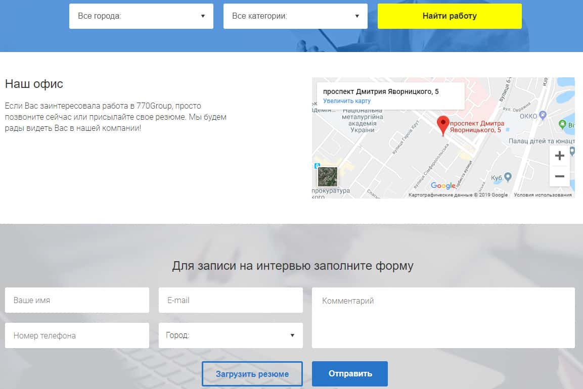This screenshot has height=389, width=583.
Task: Zoom in the map with plus button
Action: tap(559, 156)
